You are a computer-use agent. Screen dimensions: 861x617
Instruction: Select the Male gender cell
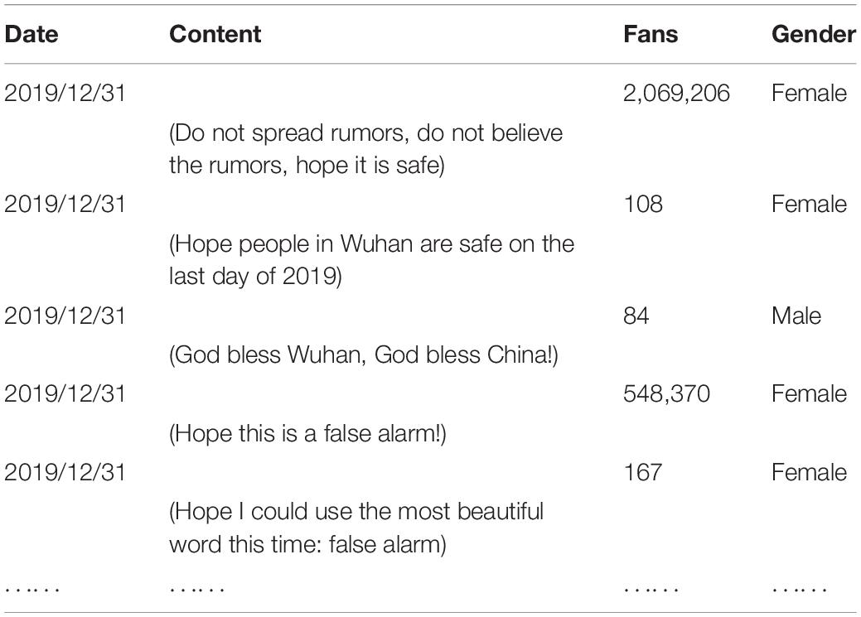pyautogui.click(x=796, y=316)
